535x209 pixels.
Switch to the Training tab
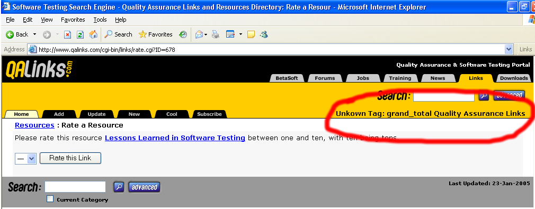click(400, 78)
